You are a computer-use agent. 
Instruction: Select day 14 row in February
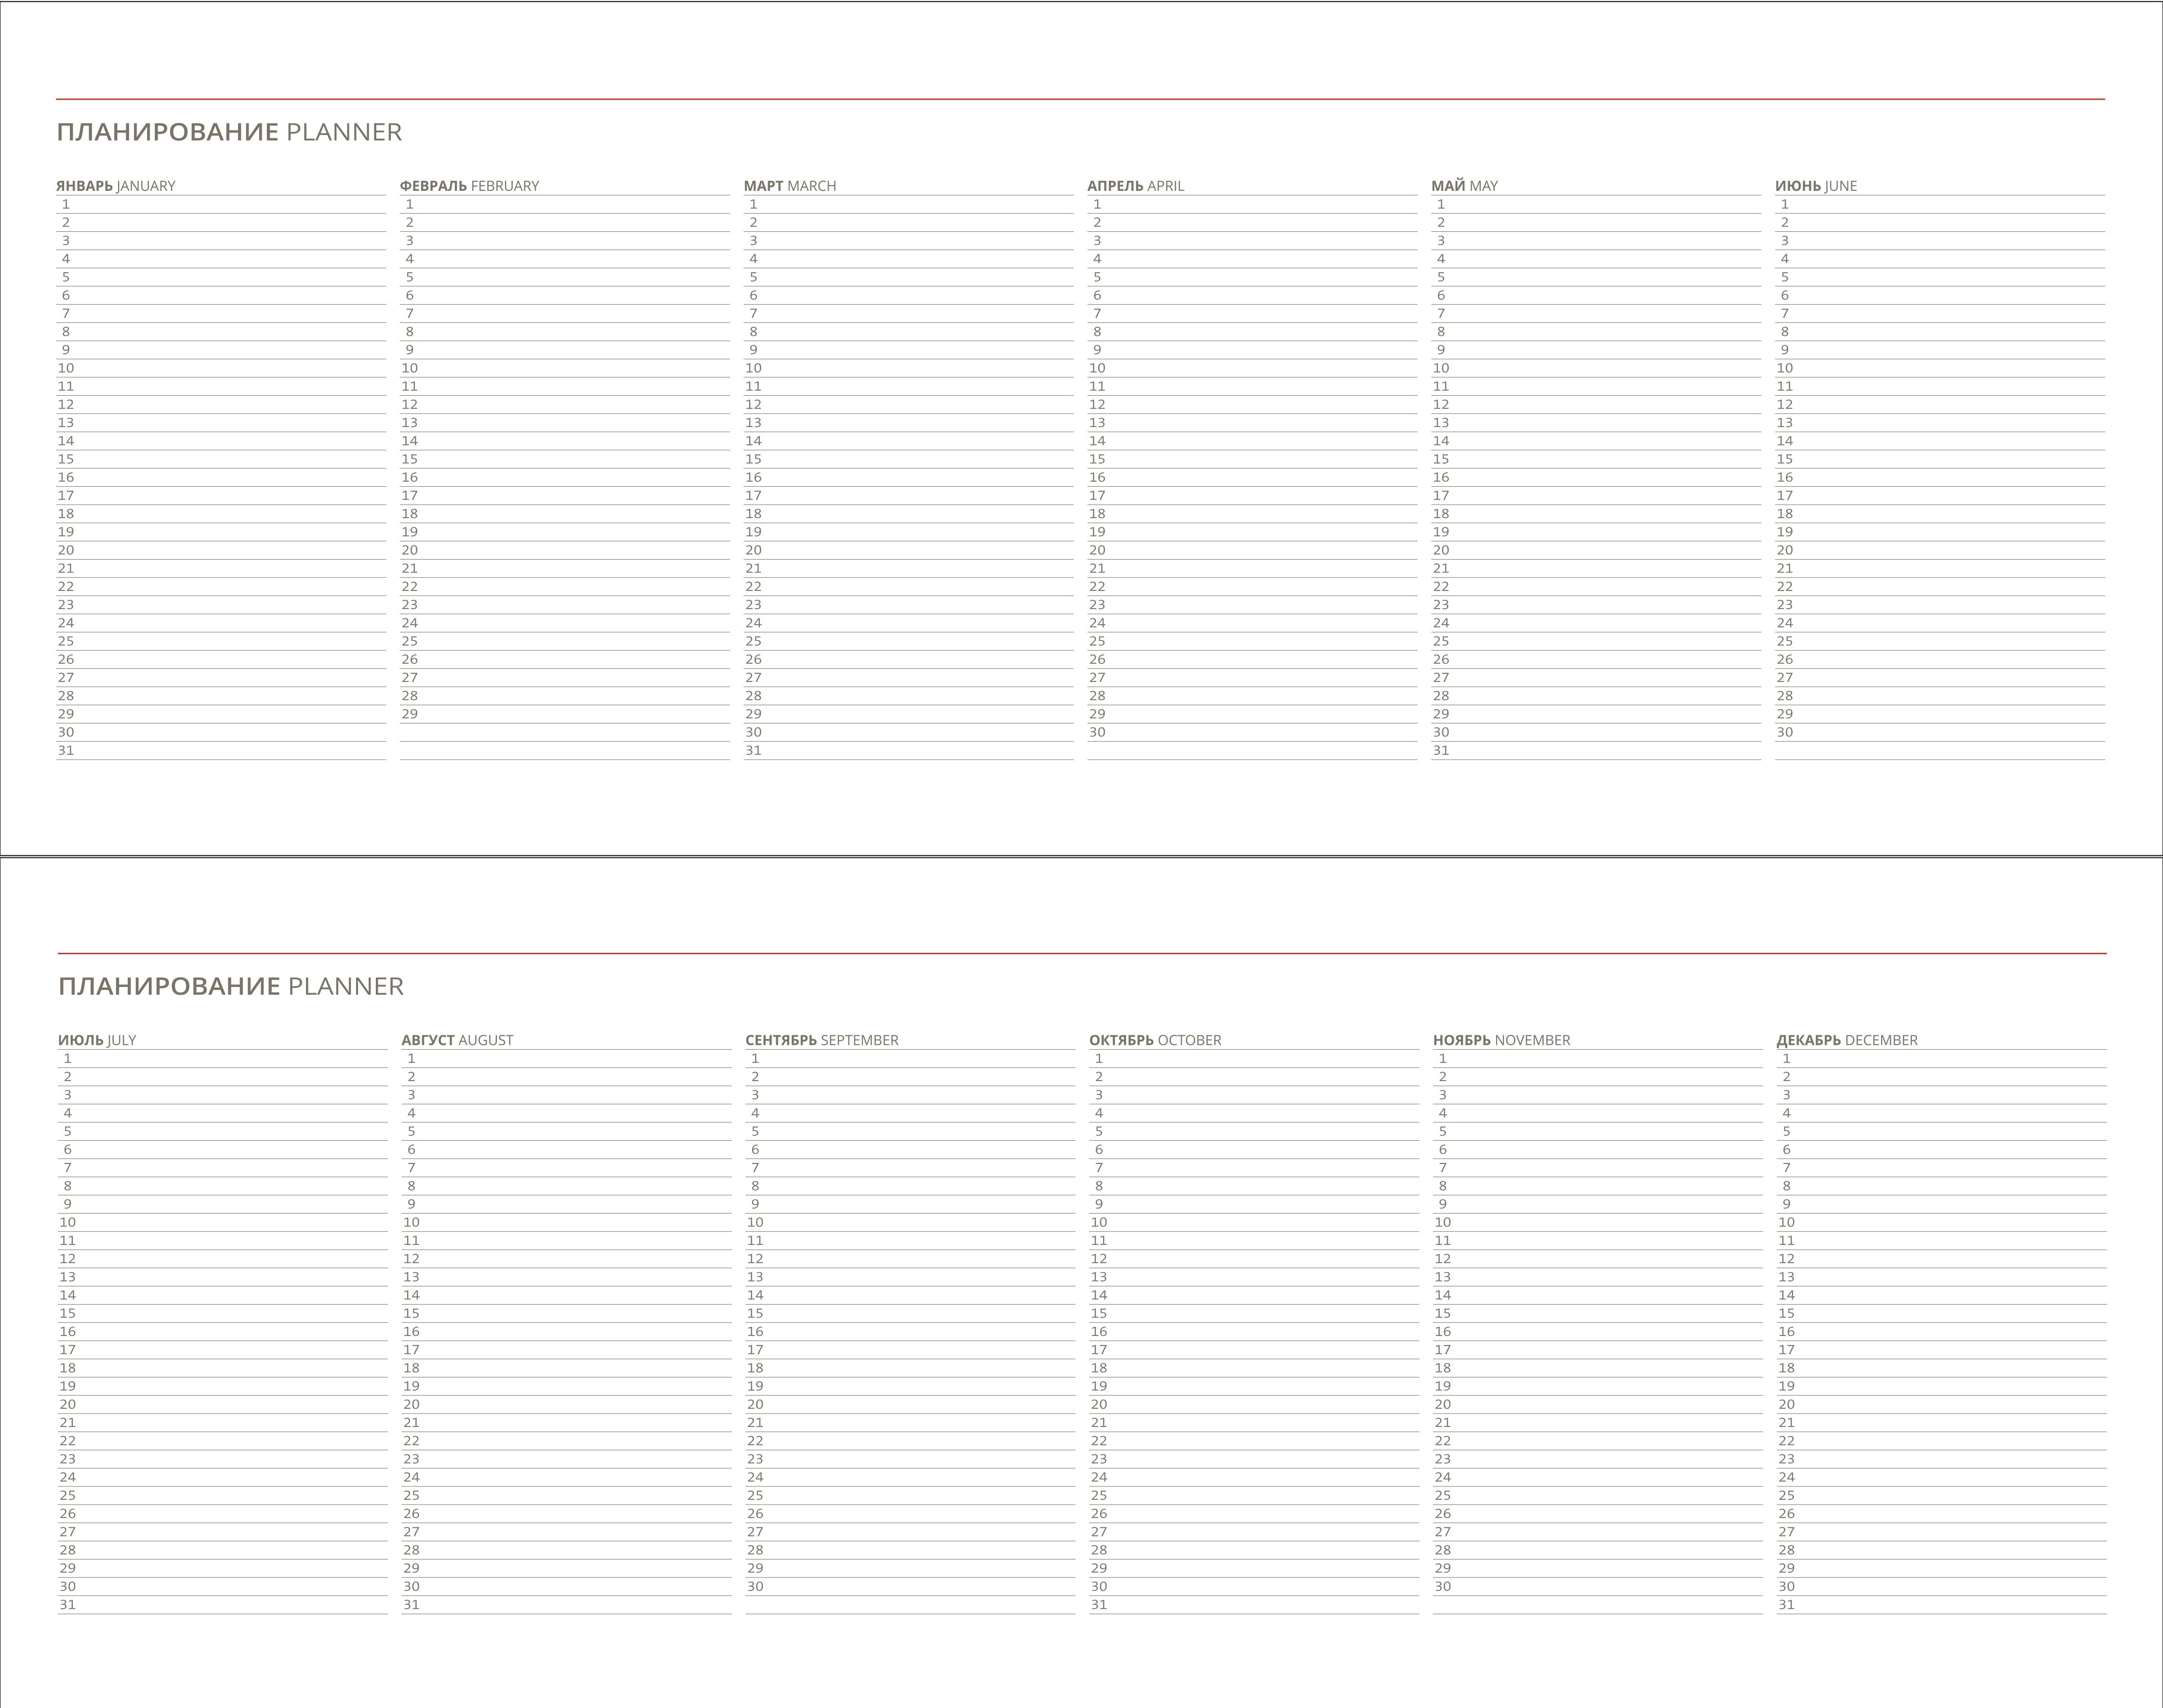click(x=565, y=441)
